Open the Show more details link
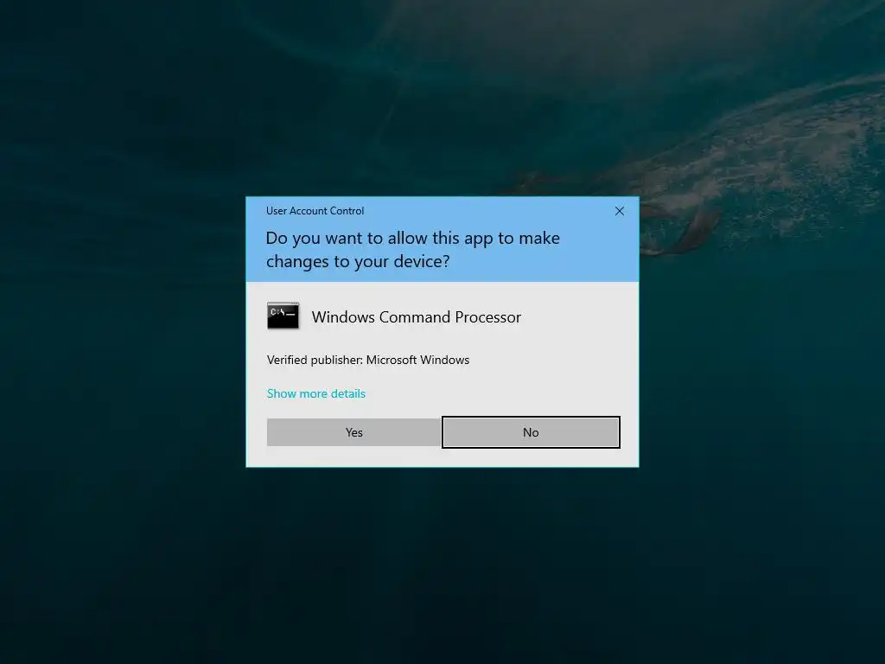The image size is (885, 664). pyautogui.click(x=316, y=393)
